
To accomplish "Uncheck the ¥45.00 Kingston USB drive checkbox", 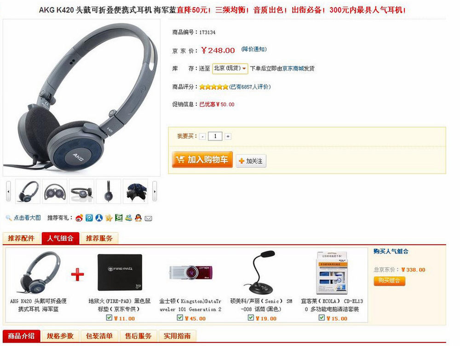I will pyautogui.click(x=180, y=317).
